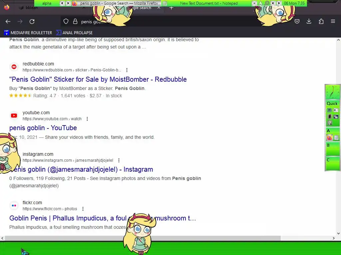The height and width of the screenshot is (255, 341).
Task: Open flickr result three-dot options
Action: pyautogui.click(x=83, y=209)
